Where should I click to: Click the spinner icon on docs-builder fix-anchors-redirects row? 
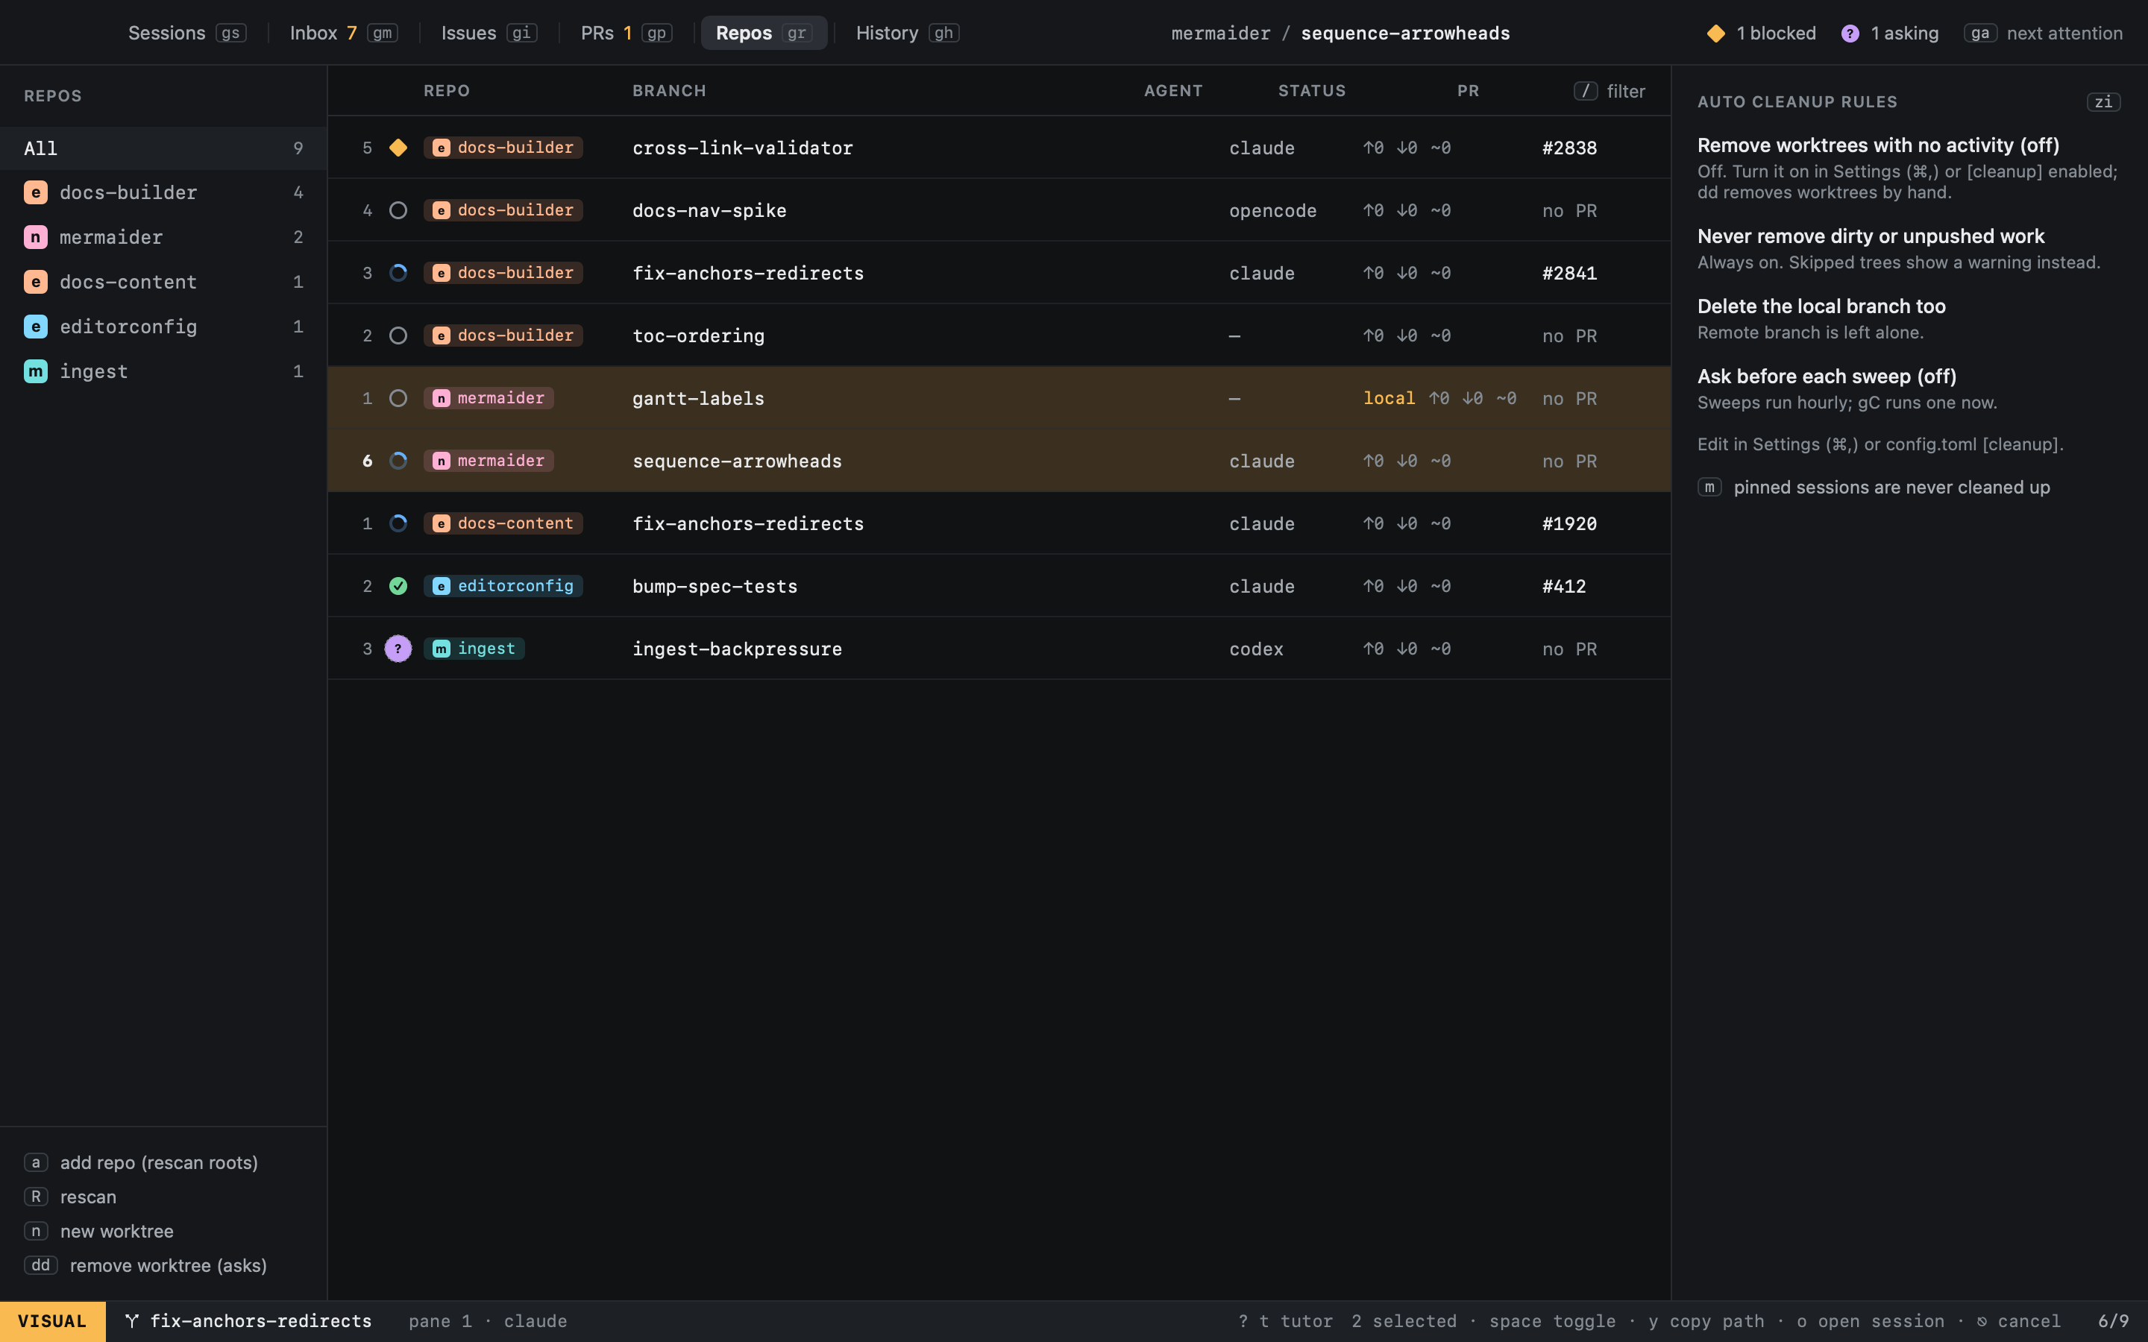[x=398, y=272]
